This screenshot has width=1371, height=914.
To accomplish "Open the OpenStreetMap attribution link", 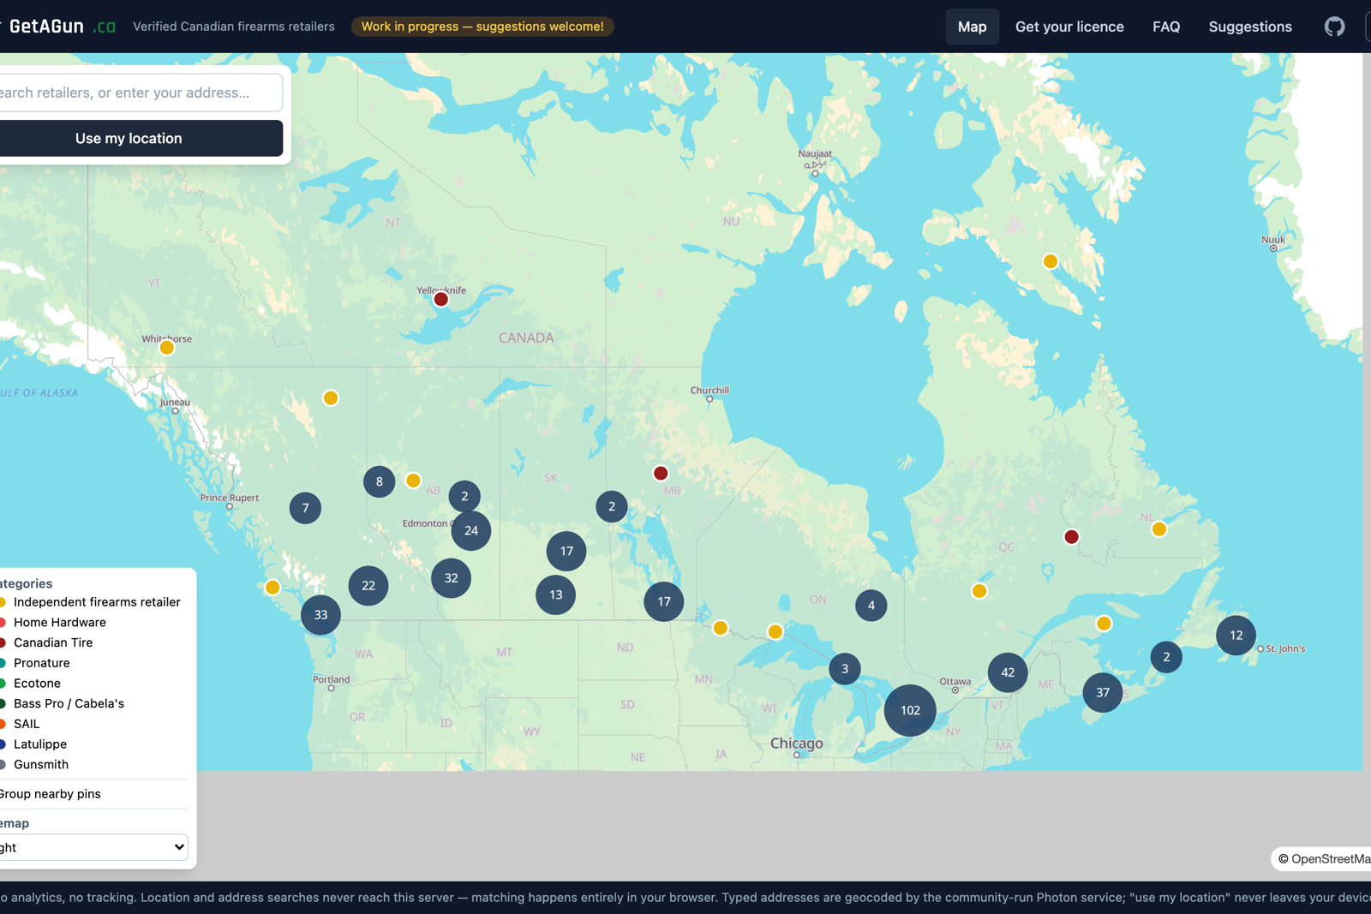I will (1330, 859).
